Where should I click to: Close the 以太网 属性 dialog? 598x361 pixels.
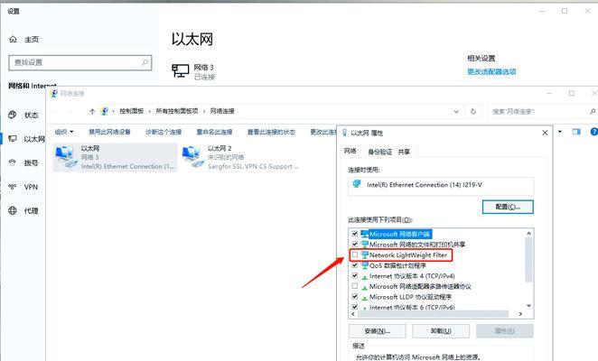point(545,133)
